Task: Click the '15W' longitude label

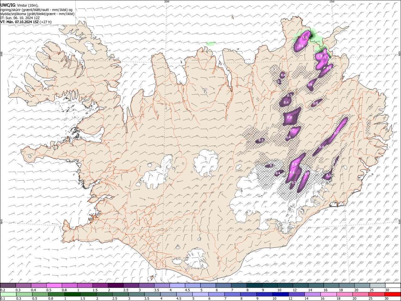Action: pyautogui.click(x=332, y=2)
